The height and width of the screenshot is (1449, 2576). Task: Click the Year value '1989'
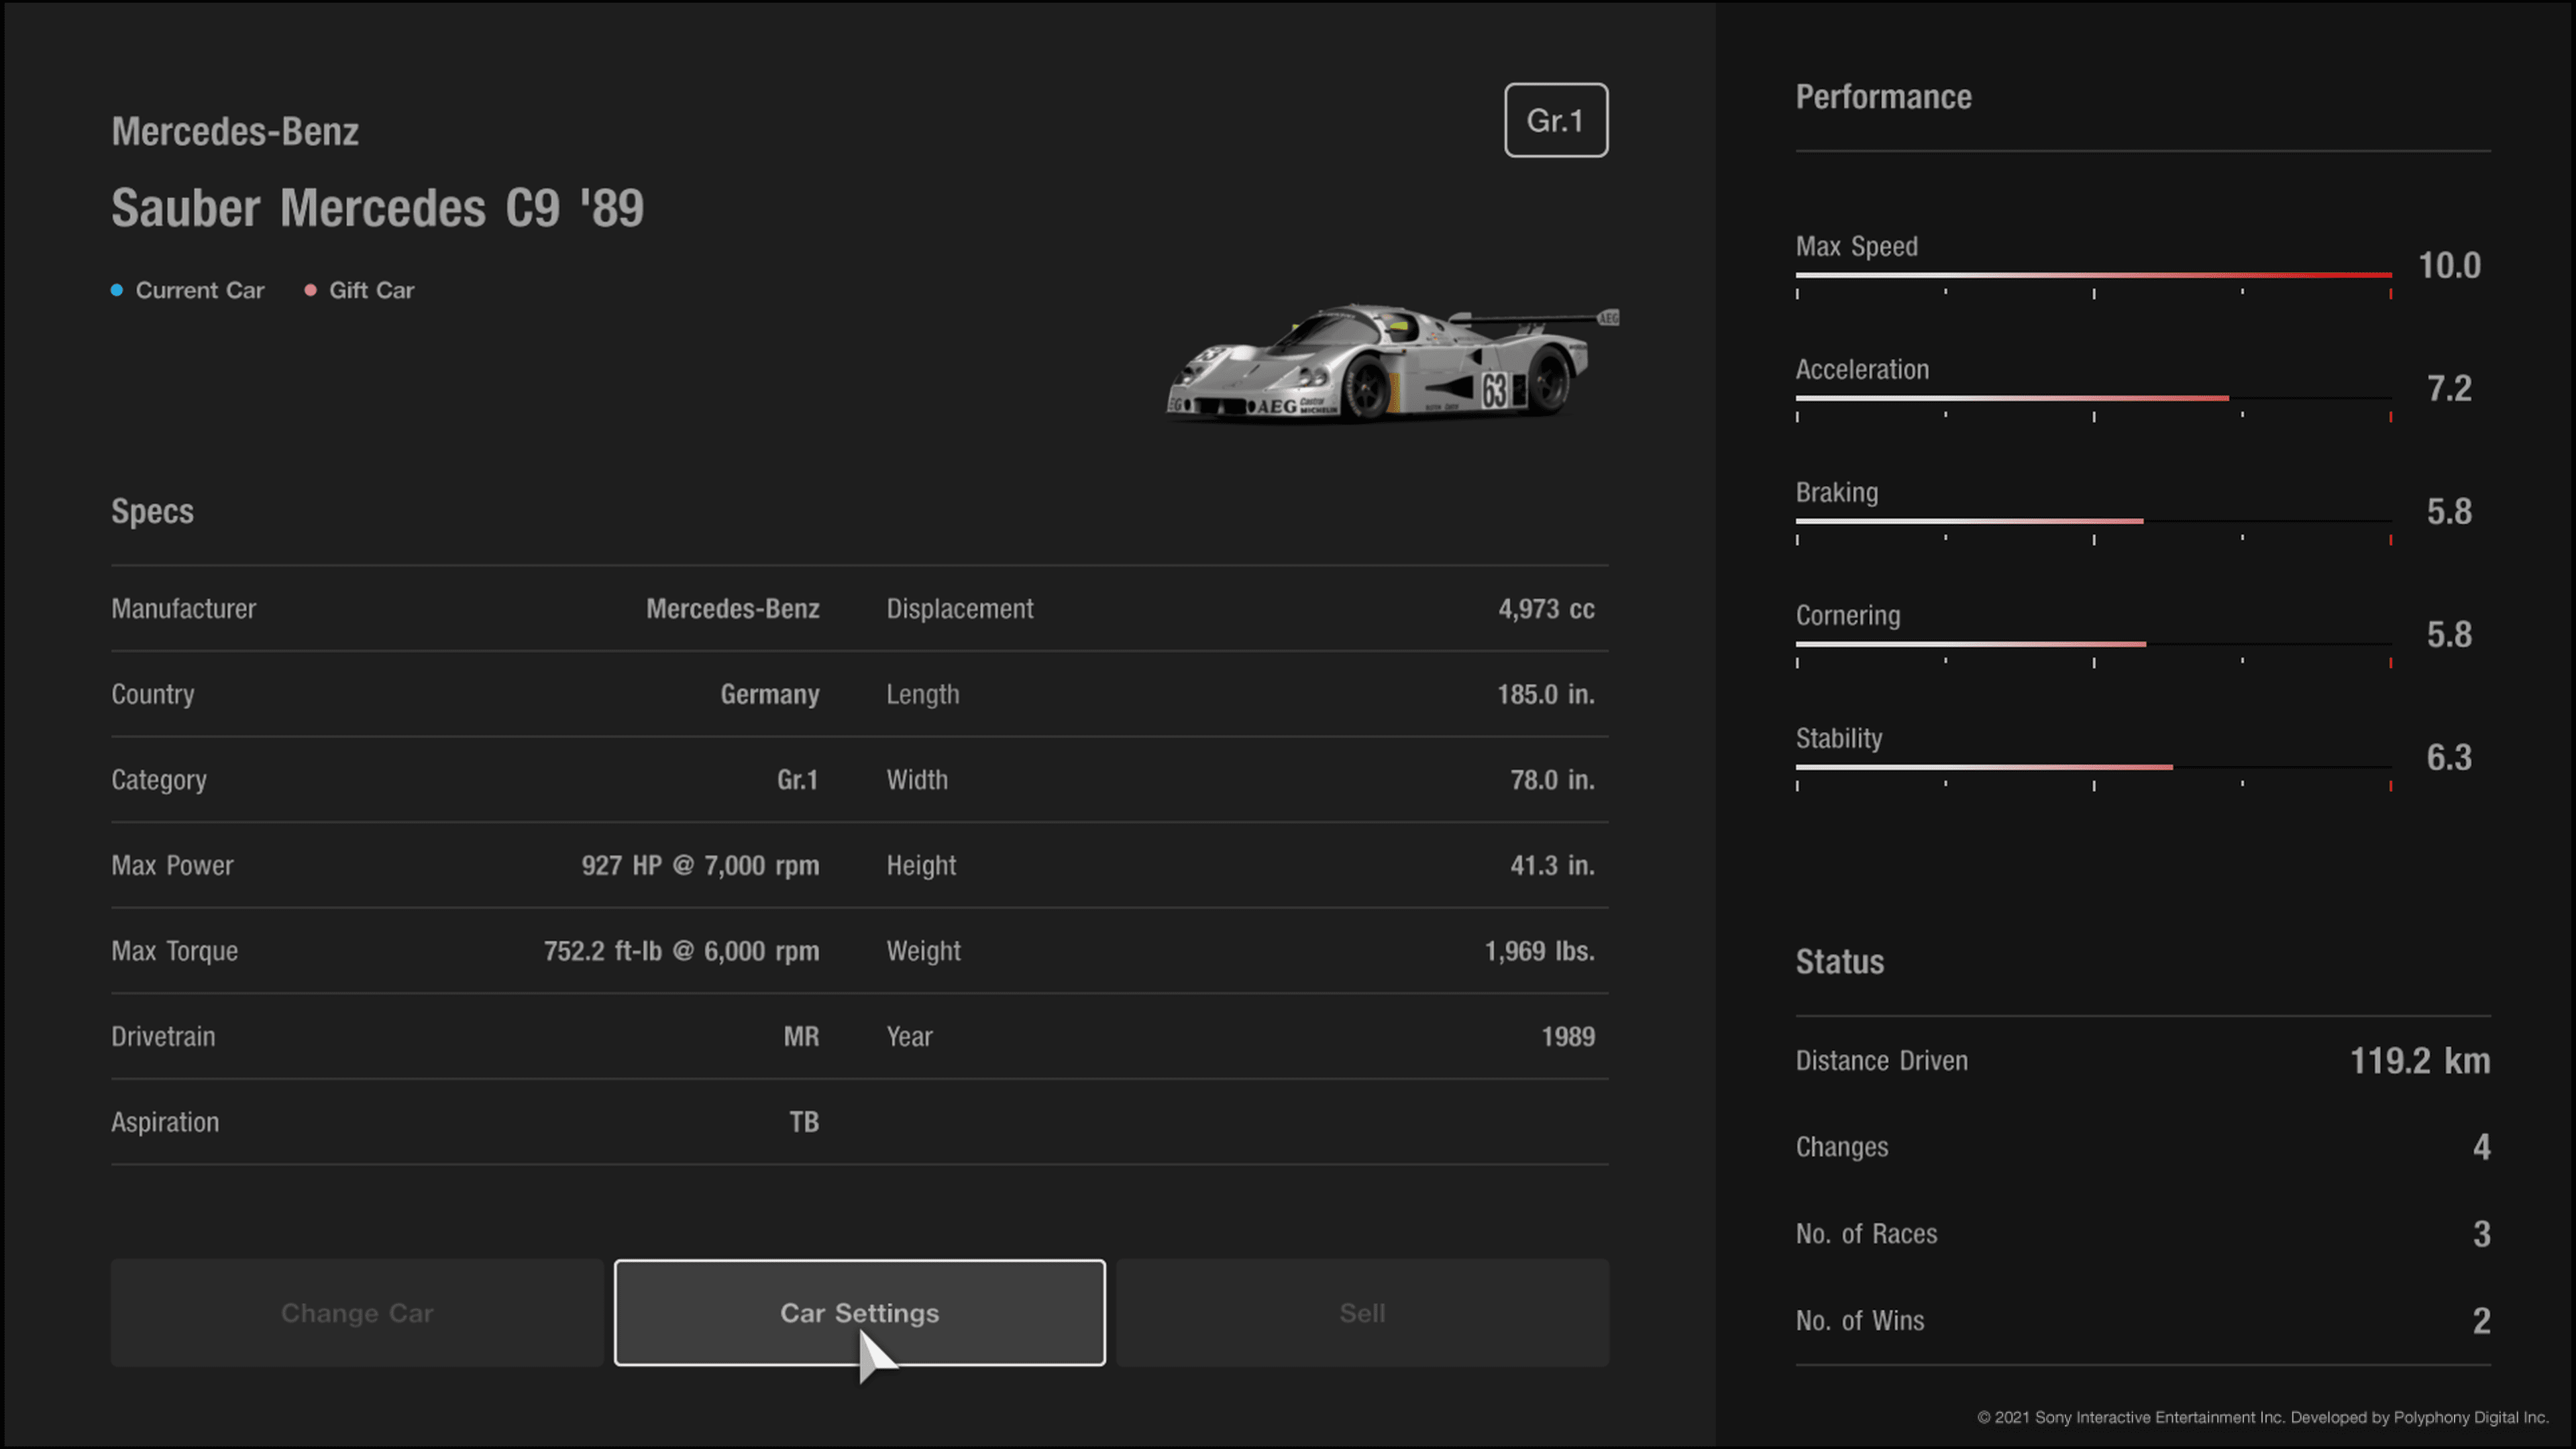click(1568, 1036)
